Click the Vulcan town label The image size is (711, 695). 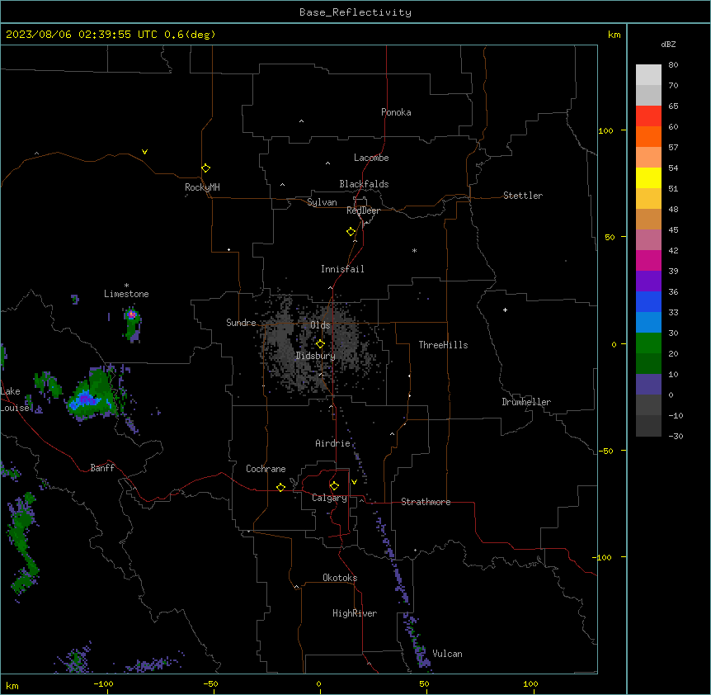pos(448,654)
